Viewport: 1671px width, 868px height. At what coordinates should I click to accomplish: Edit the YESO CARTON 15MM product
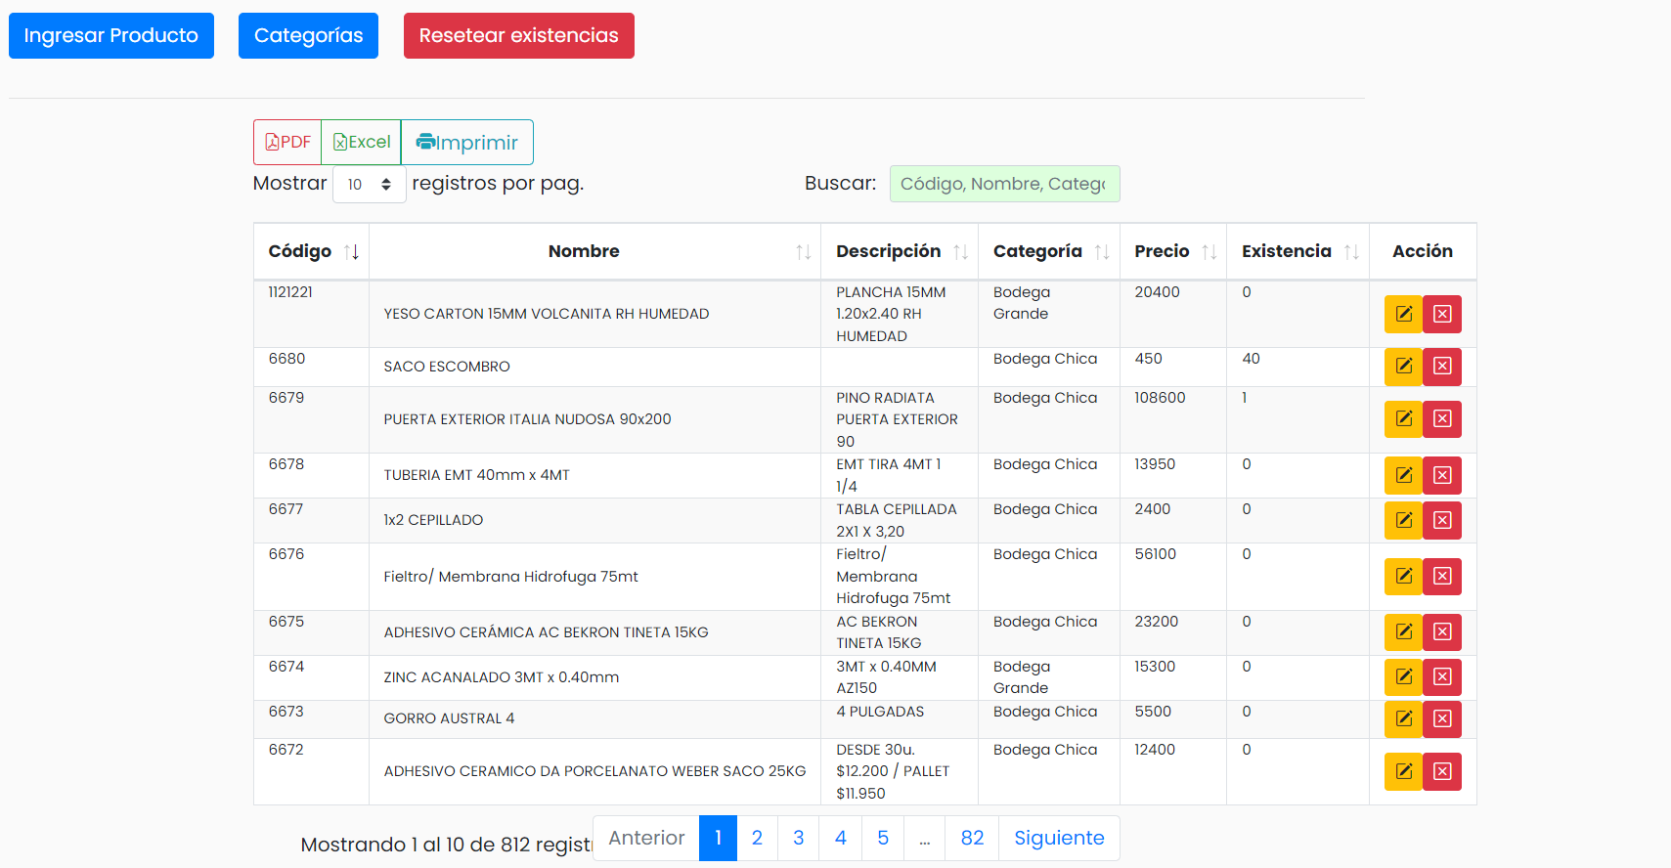click(1403, 315)
